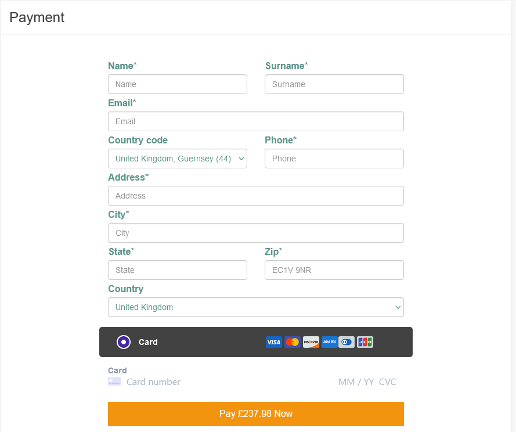This screenshot has width=516, height=432.
Task: Open the Country dropdown showing United Kingdom
Action: click(x=255, y=307)
